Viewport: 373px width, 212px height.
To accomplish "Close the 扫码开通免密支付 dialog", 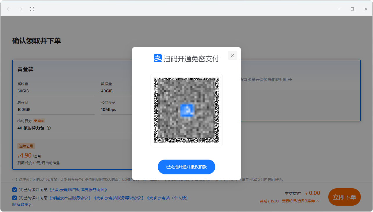I will tap(232, 55).
